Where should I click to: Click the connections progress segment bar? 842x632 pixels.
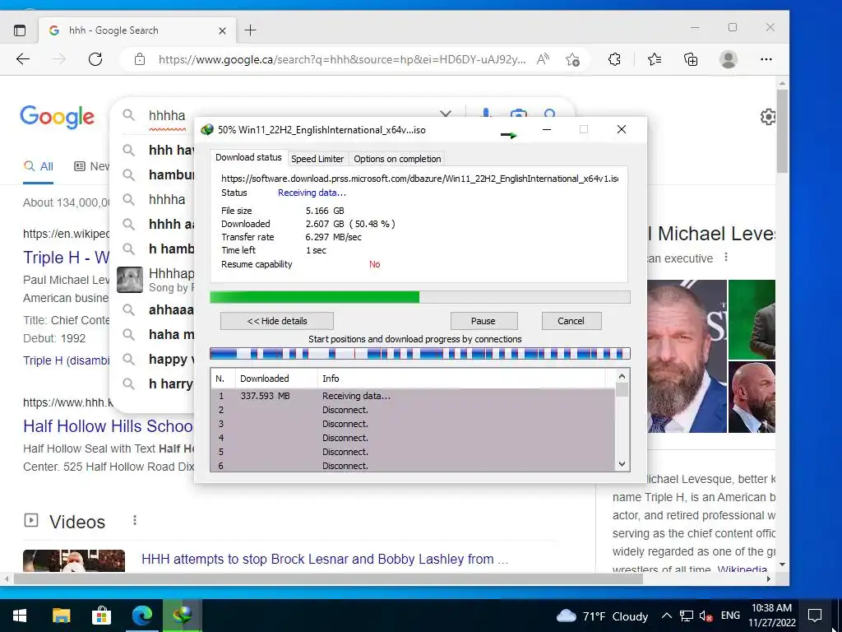(x=420, y=354)
